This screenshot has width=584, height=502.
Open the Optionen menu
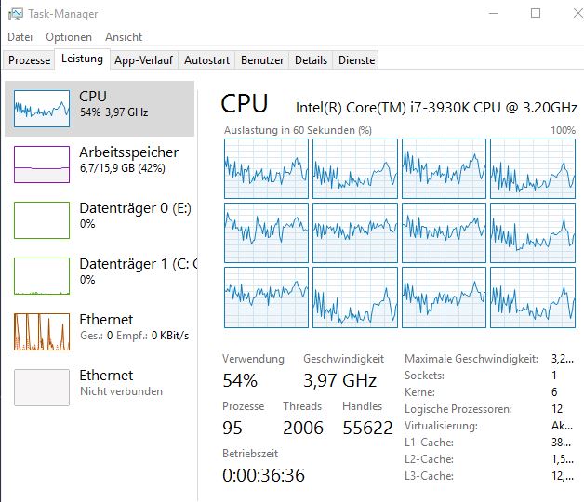[69, 37]
